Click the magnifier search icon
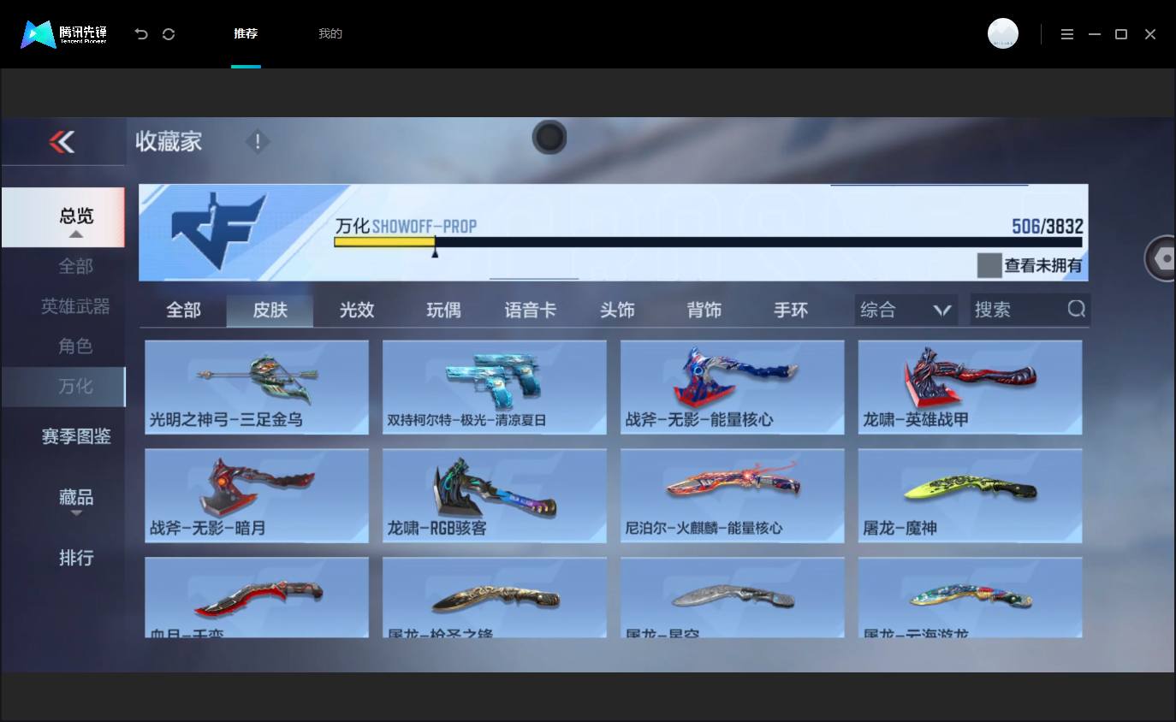The image size is (1176, 722). pos(1077,309)
